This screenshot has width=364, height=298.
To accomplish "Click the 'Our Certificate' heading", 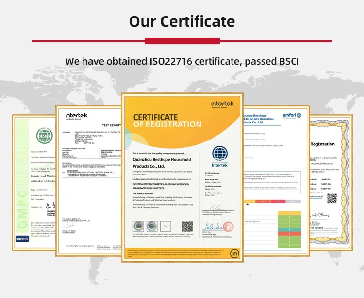I will click(182, 21).
